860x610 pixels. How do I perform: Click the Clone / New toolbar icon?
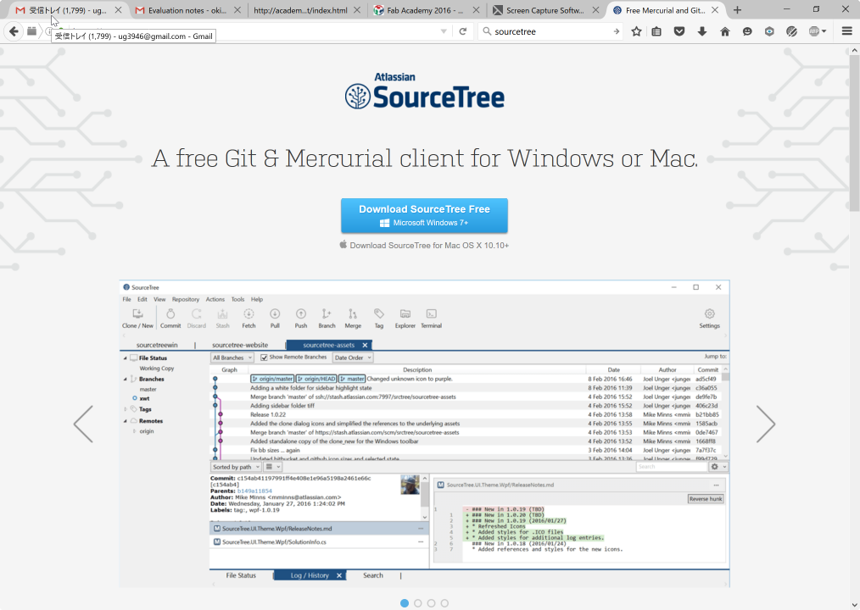click(137, 318)
